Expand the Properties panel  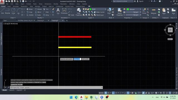click(x=128, y=18)
